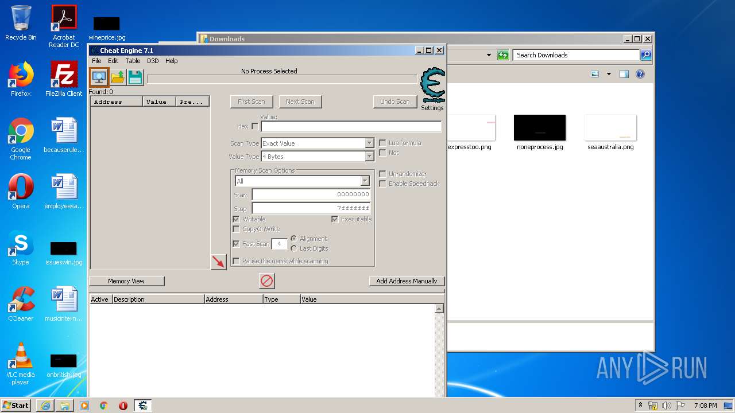735x413 pixels.
Task: Open the Table menu
Action: (133, 61)
